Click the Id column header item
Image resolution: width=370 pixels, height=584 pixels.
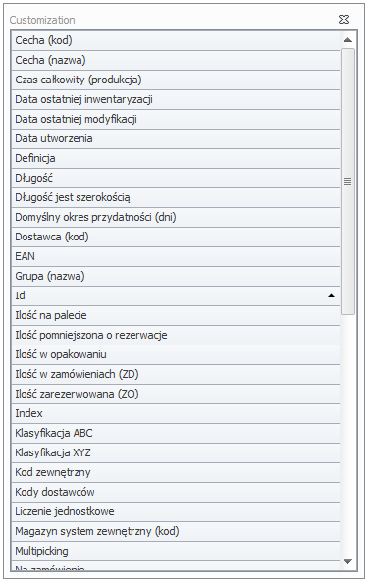(176, 295)
